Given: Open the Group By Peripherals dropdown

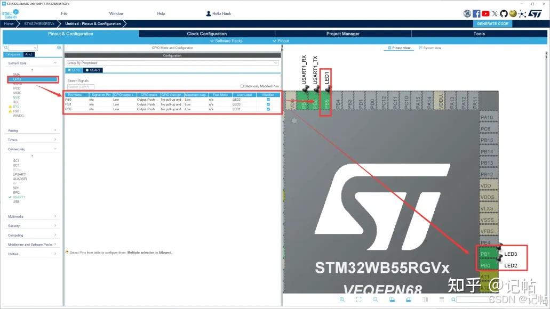Looking at the screenshot, I should (172, 63).
